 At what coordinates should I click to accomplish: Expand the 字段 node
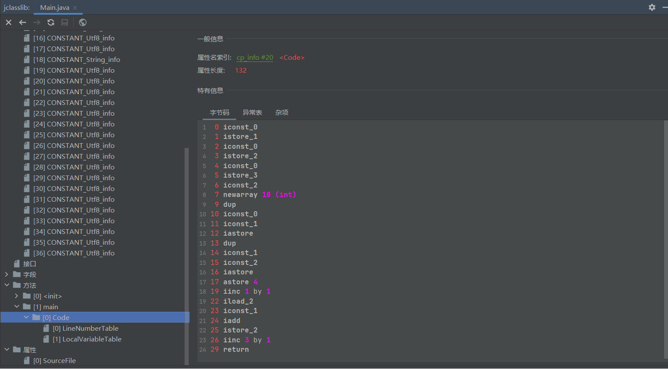click(6, 274)
